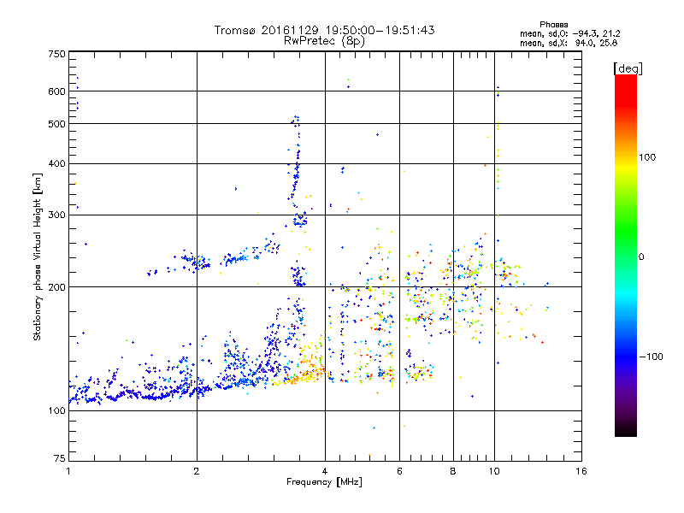This screenshot has height=513, width=684.
Task: Click the x-axis label "6"
Action: pyautogui.click(x=399, y=471)
